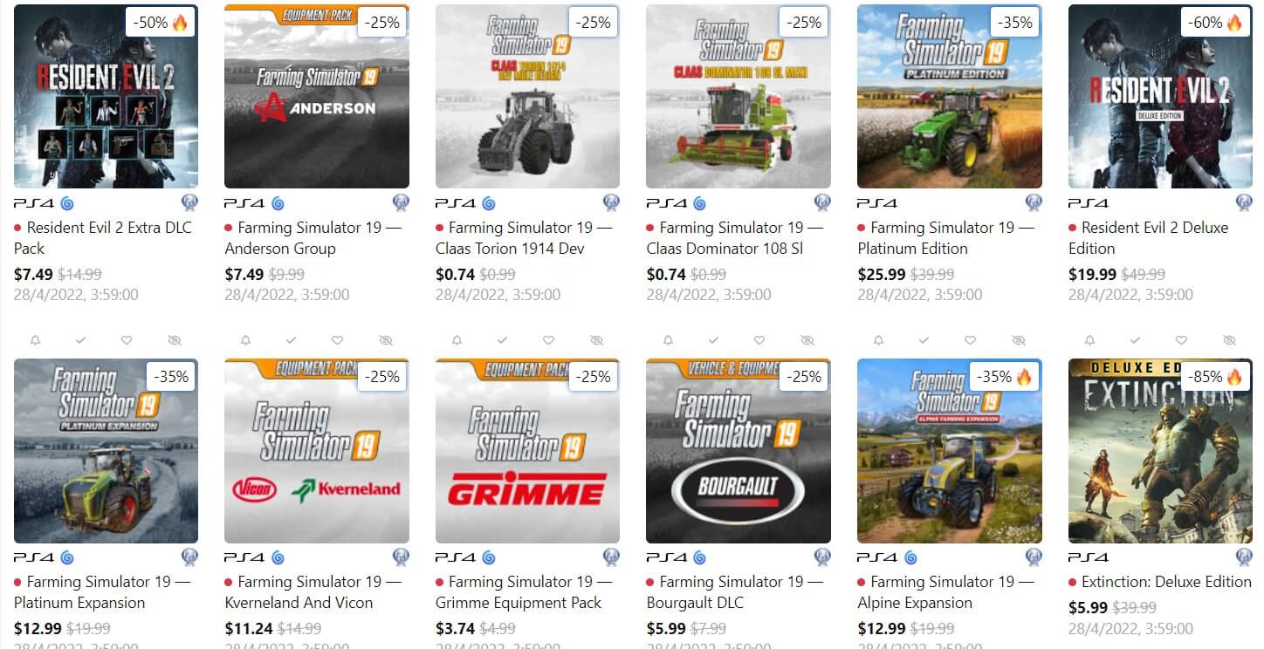Click Grimme equipment pack cover image
Viewport: 1264px width, 649px height.
(x=527, y=451)
